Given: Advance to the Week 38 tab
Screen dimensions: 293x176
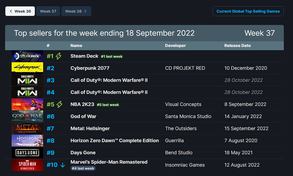Looking at the screenshot, I should point(76,11).
